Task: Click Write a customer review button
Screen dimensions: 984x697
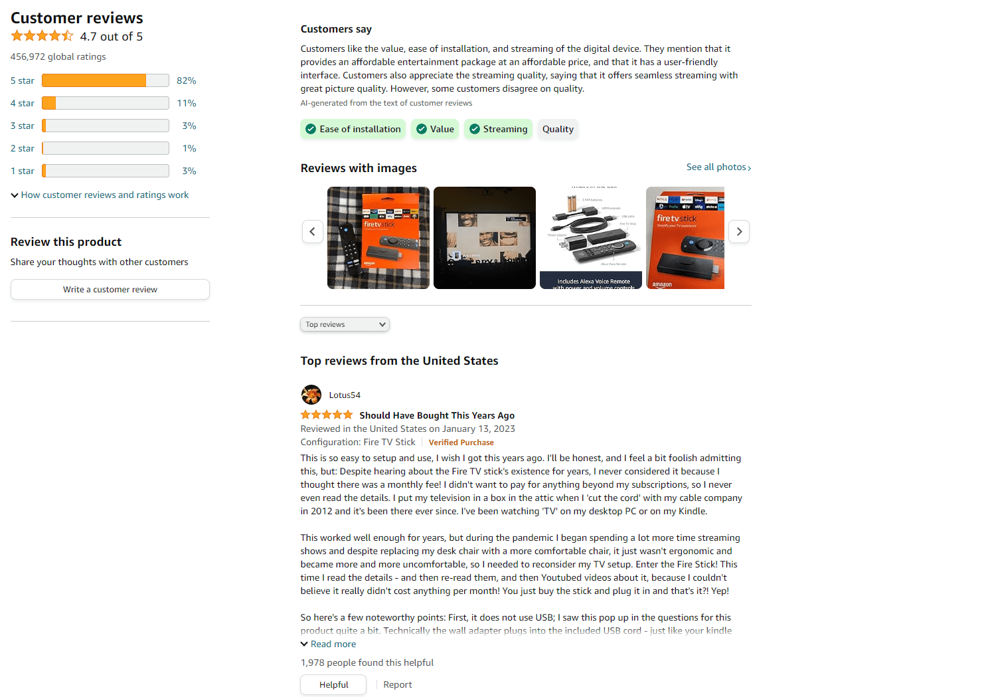Action: coord(110,289)
